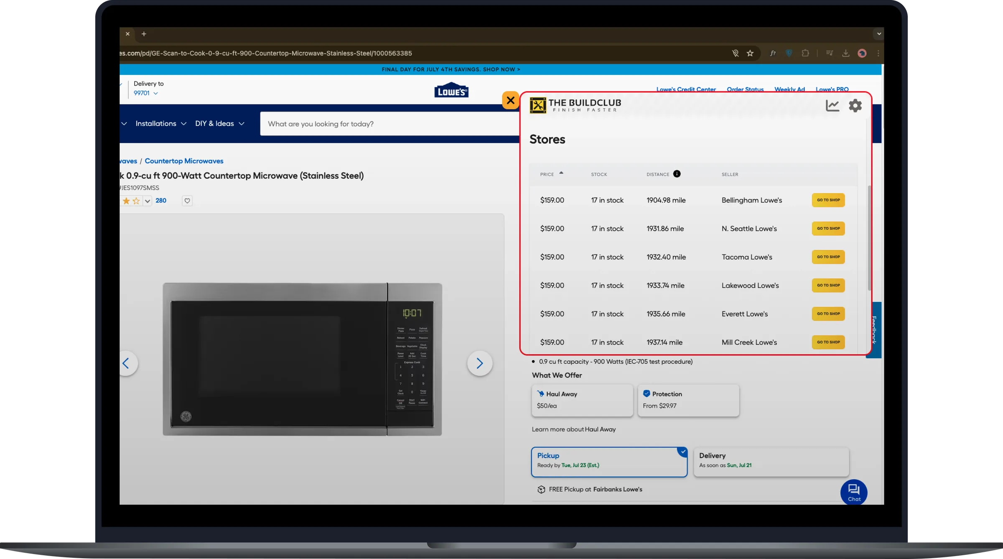
Task: Go to shop for N. Seattle Lowe's
Action: [x=828, y=229]
